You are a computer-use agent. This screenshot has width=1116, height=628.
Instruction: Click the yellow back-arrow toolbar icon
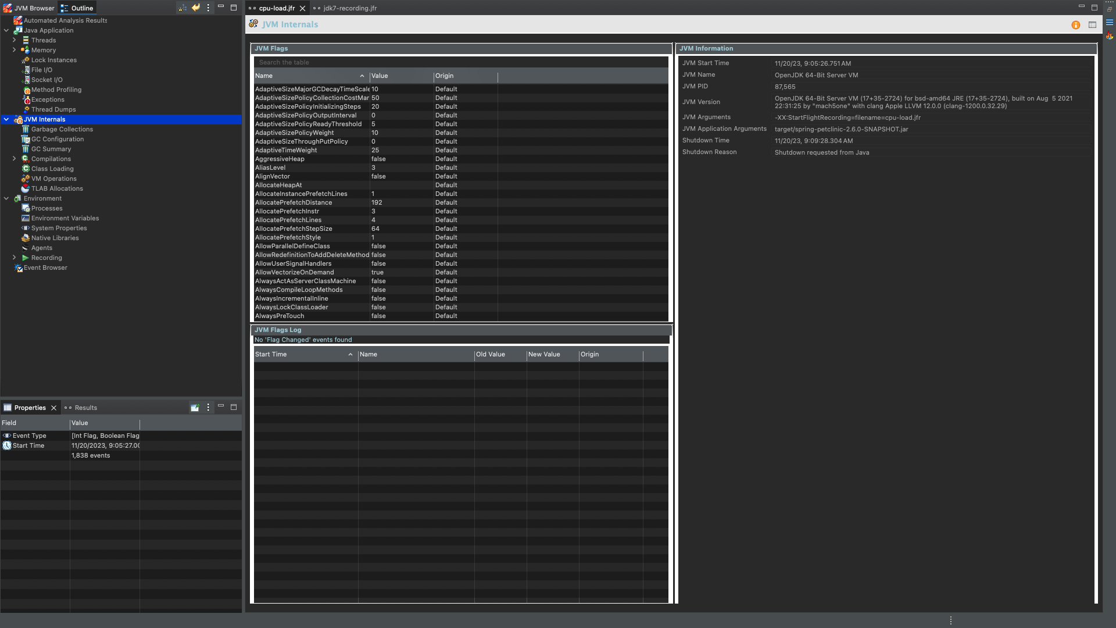coord(195,8)
